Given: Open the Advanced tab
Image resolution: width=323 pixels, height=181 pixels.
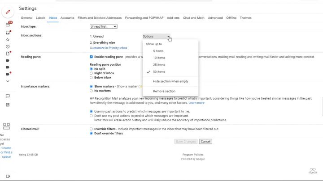Looking at the screenshot, I should (x=215, y=18).
